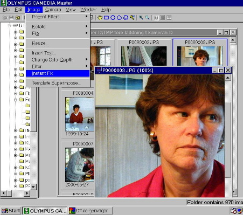The image size is (243, 215).
Task: Click folder tree scroll-down arrow
Action: tap(33, 187)
